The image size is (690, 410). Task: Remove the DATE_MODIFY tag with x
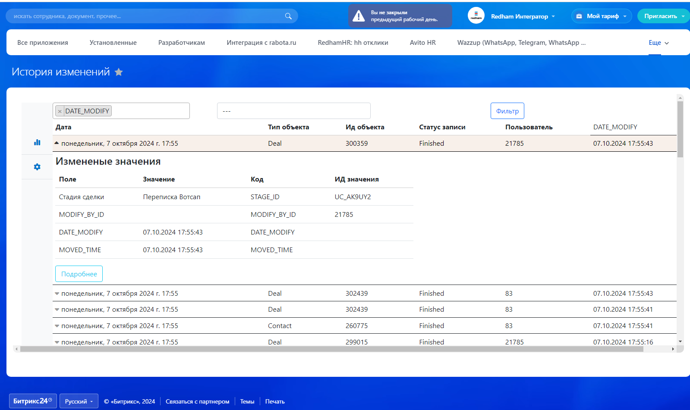(x=60, y=111)
